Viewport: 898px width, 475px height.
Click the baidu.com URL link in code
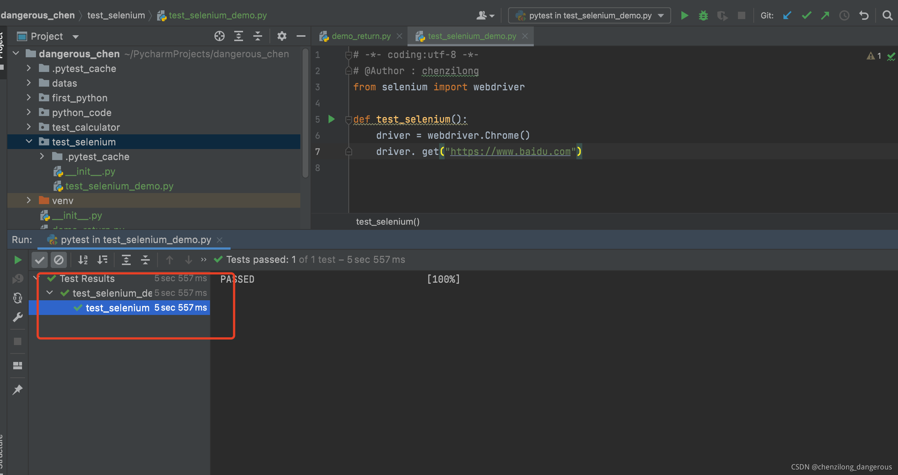[x=510, y=152]
